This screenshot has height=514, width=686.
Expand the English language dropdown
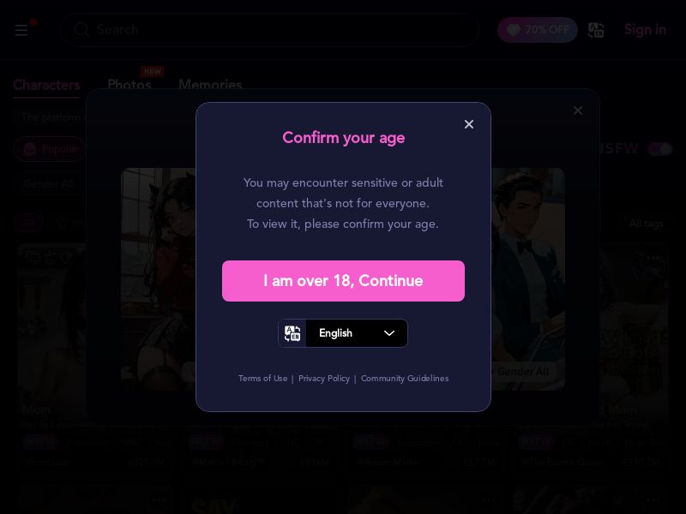[x=343, y=333]
